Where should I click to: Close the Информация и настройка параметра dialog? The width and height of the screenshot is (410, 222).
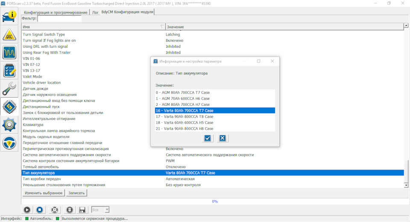point(272,61)
